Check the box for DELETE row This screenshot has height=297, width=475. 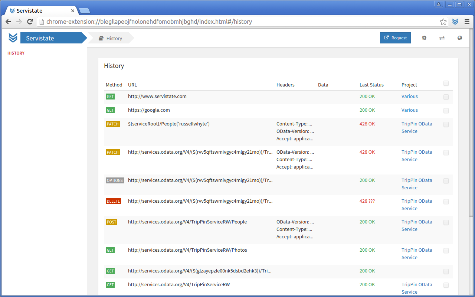click(446, 202)
